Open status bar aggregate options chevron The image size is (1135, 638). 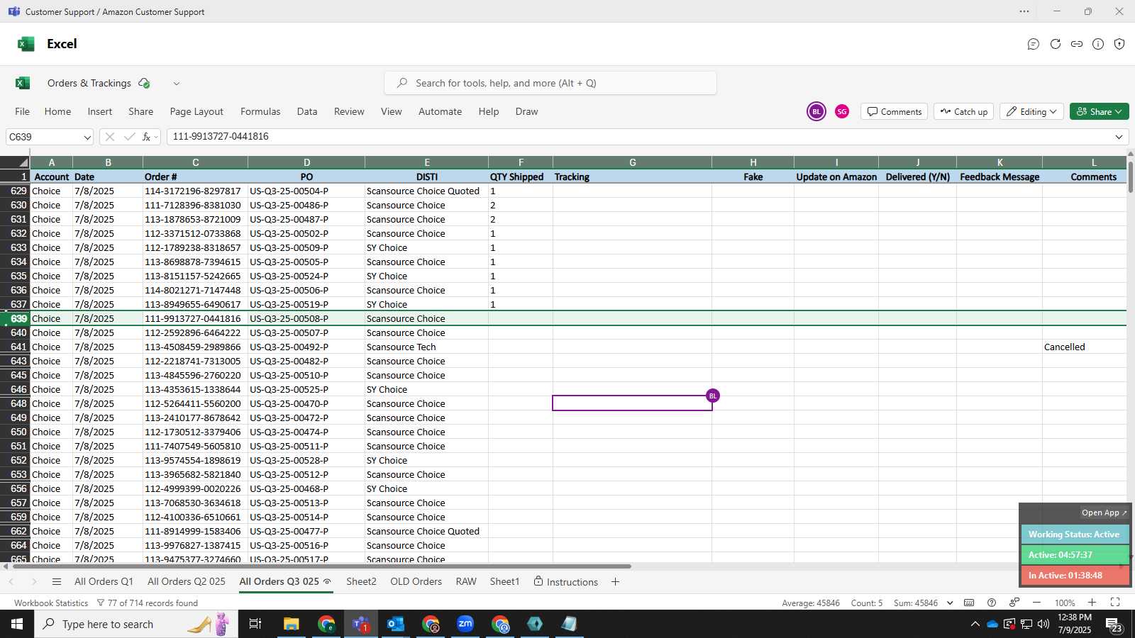950,603
